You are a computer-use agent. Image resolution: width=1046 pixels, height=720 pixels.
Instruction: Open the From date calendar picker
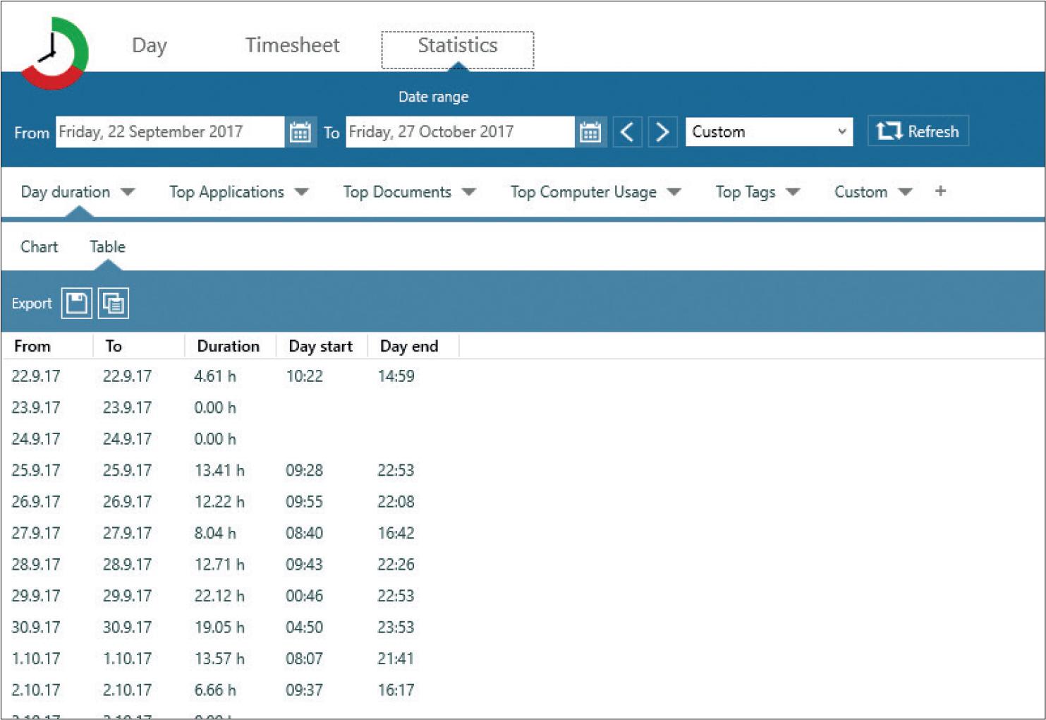[300, 132]
